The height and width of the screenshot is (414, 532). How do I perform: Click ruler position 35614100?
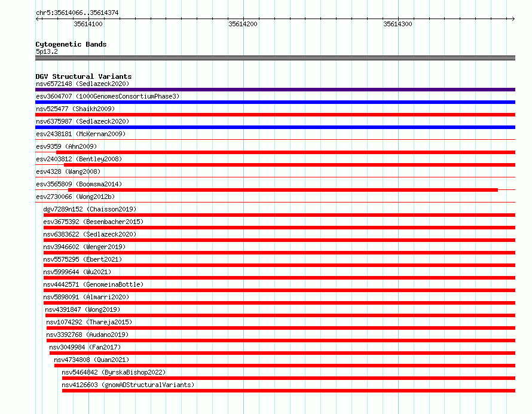tap(88, 24)
